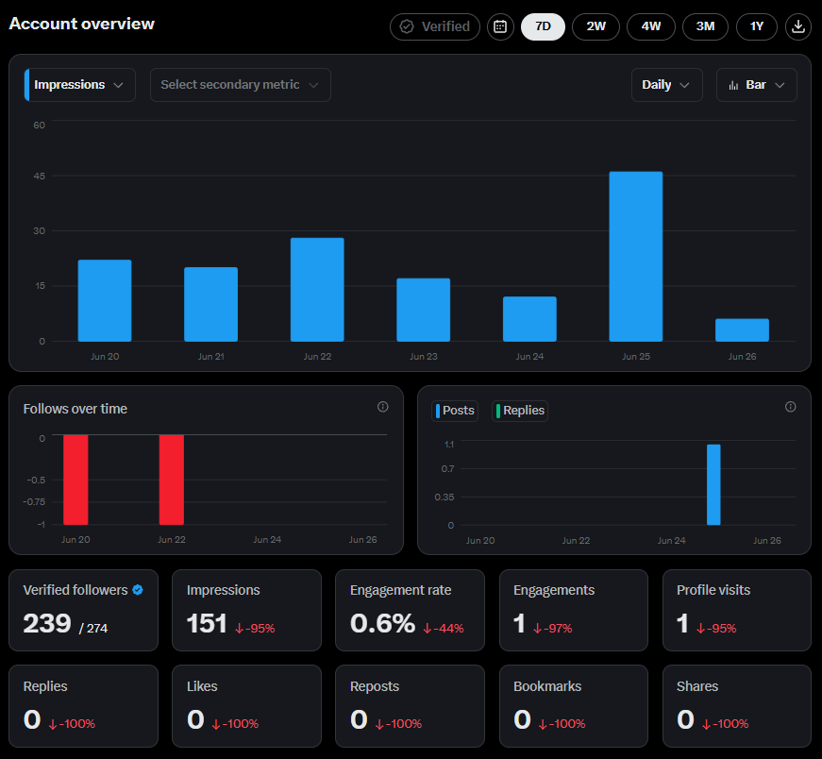
Task: Click the Account overview heading
Action: [82, 24]
